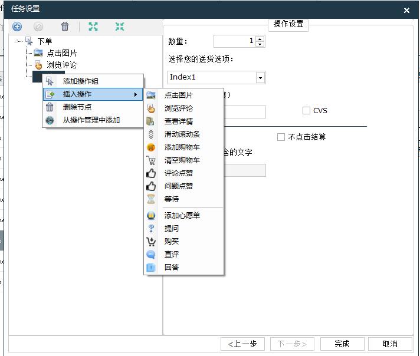
Task: Toggle the CVS checkbox
Action: pos(306,111)
